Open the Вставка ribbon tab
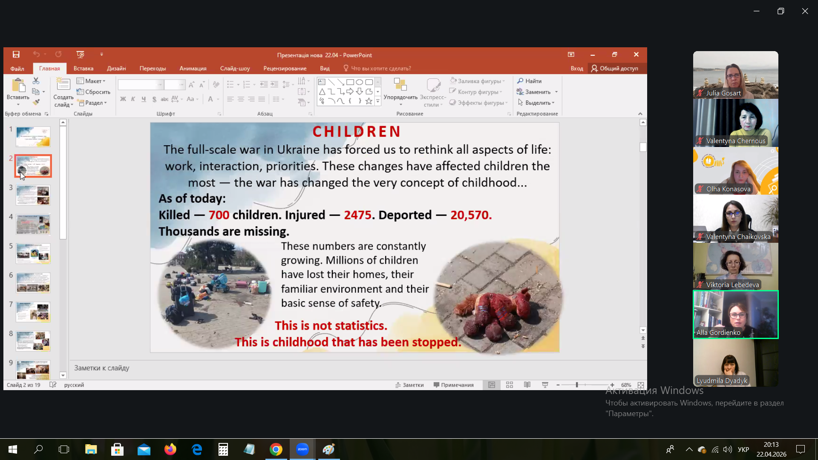Viewport: 818px width, 460px height. pos(84,68)
